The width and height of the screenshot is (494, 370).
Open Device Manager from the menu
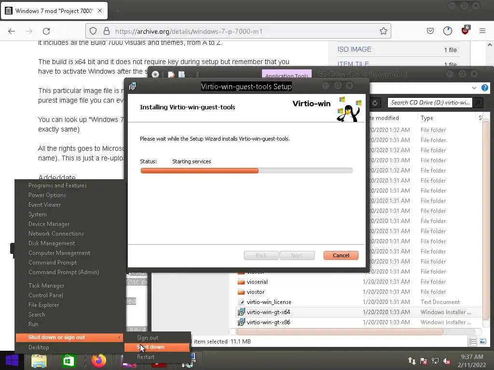pos(49,224)
